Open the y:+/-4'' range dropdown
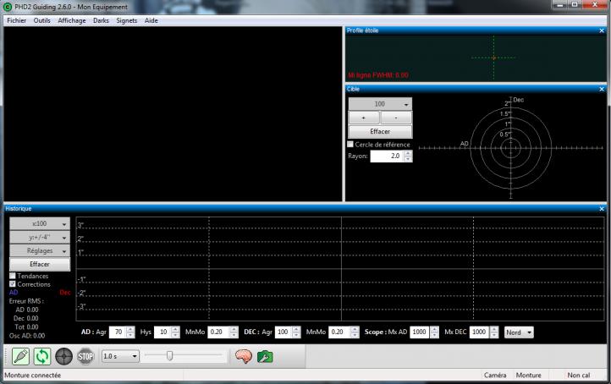This screenshot has width=611, height=384. coord(40,237)
